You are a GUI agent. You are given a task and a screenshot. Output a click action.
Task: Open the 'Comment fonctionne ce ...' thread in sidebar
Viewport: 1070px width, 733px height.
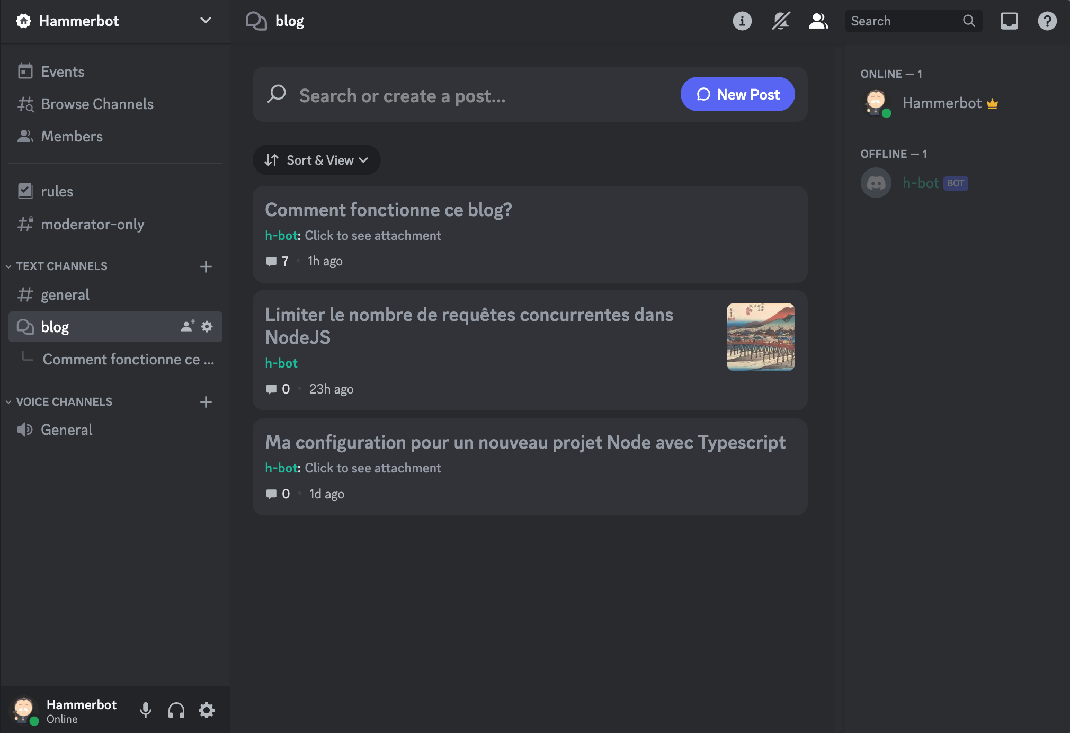128,359
